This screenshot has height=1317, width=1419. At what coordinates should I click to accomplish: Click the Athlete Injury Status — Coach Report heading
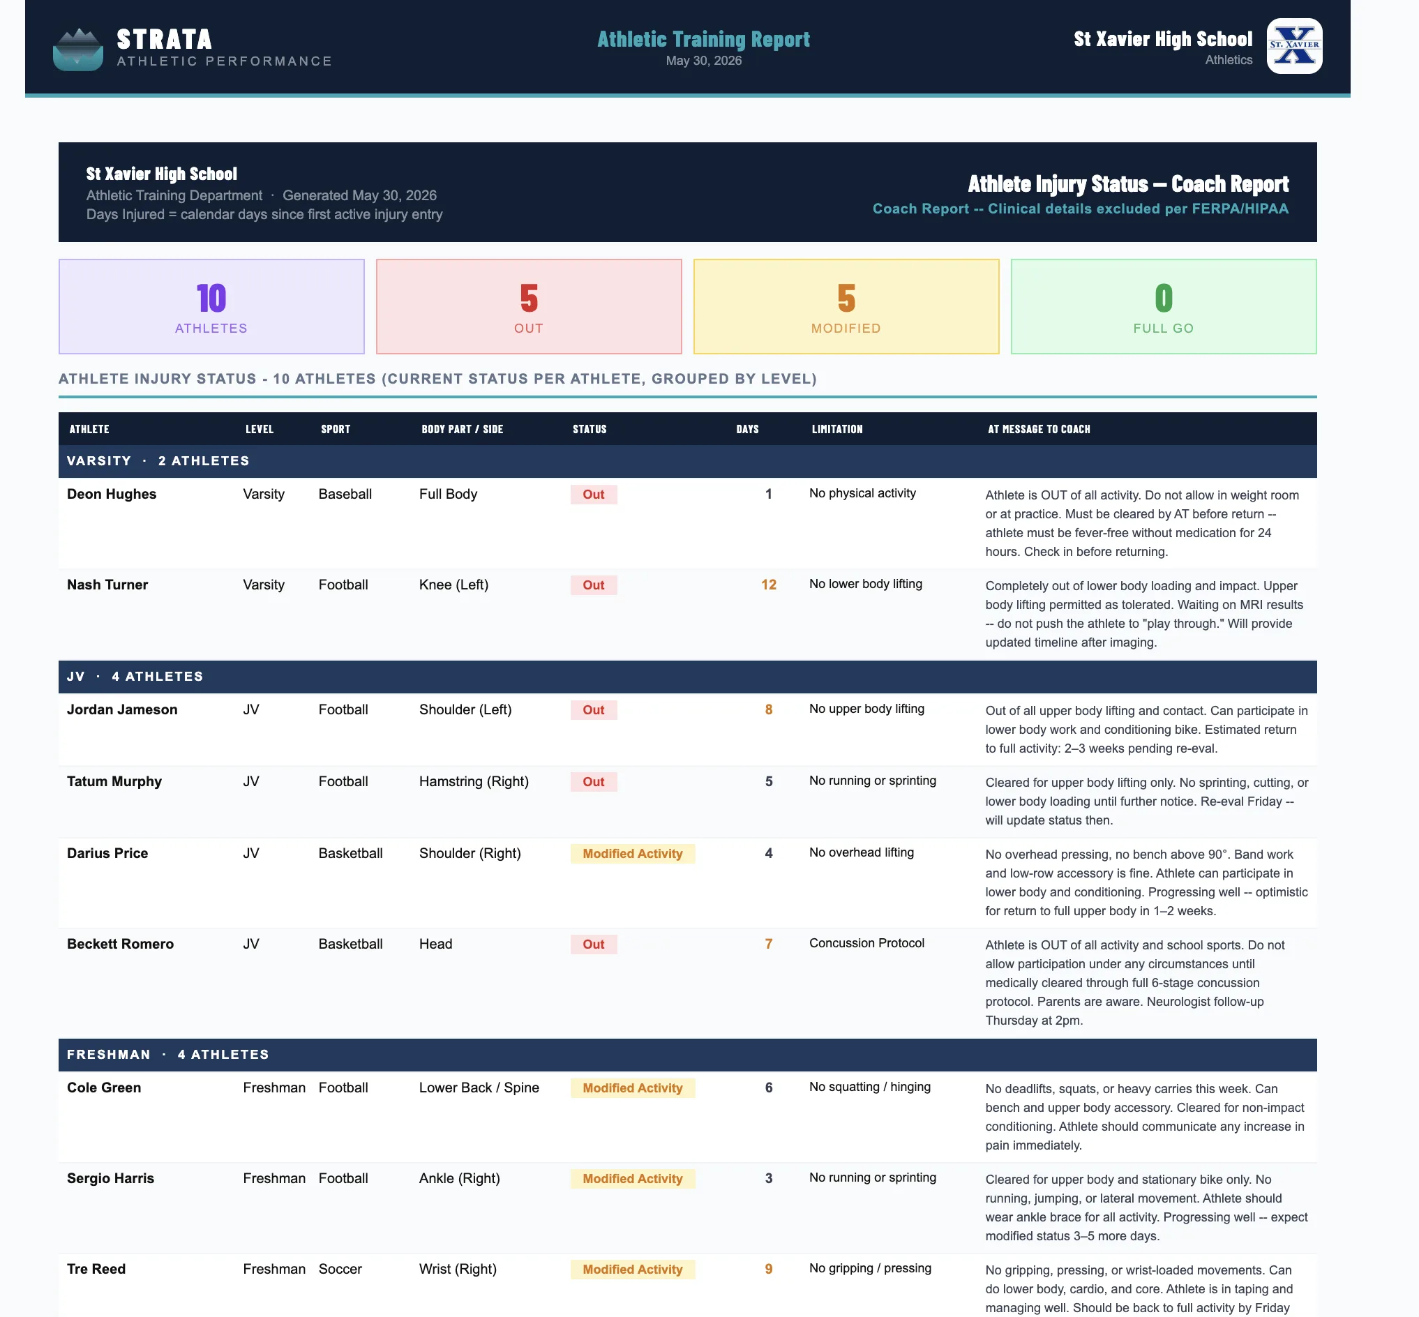(x=1128, y=184)
